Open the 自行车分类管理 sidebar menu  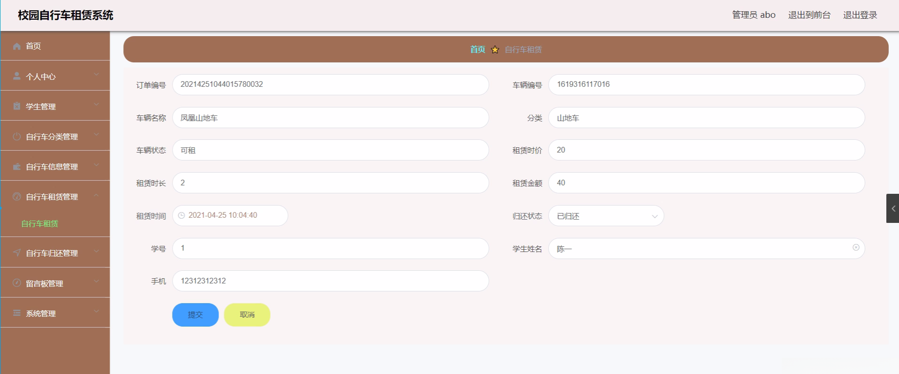(55, 136)
